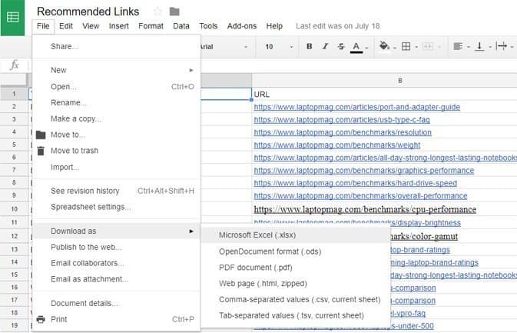Select row 10 header

[x=14, y=209]
